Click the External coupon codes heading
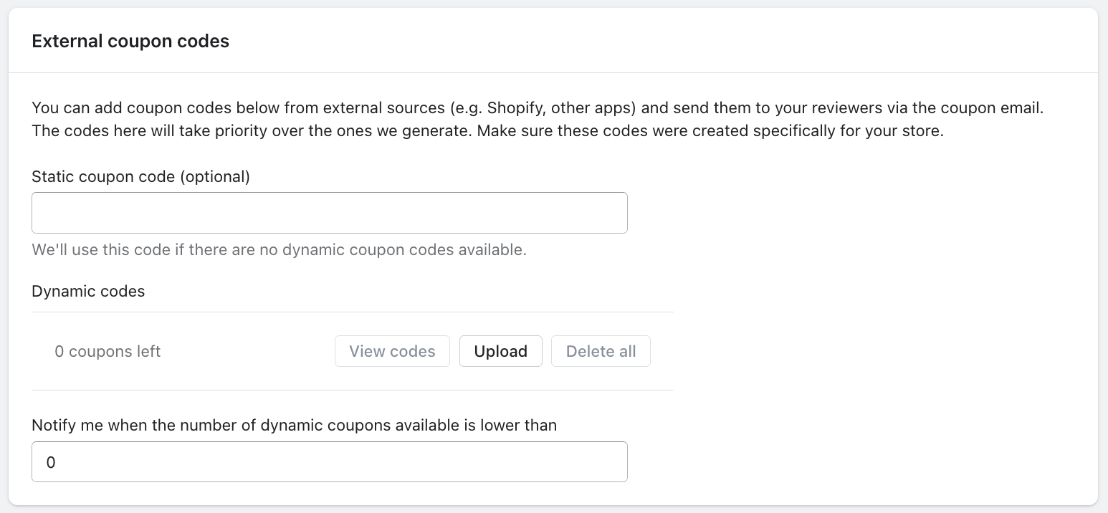Screen dimensions: 1108x513 click(x=130, y=42)
